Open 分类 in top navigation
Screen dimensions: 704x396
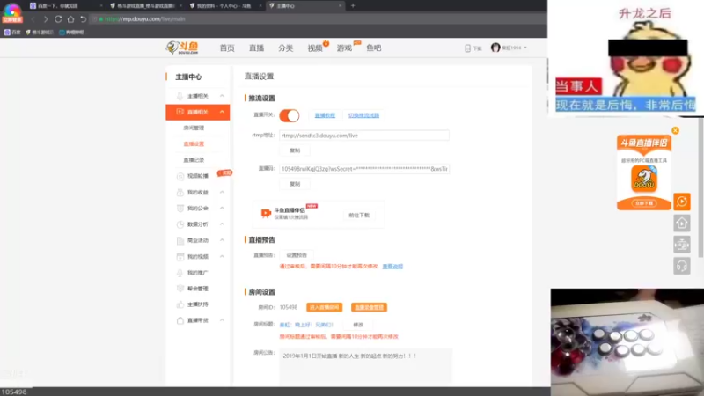pos(285,48)
